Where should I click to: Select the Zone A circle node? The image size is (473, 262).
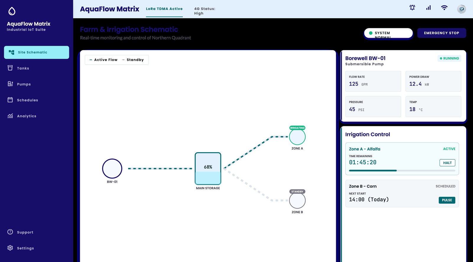297,137
